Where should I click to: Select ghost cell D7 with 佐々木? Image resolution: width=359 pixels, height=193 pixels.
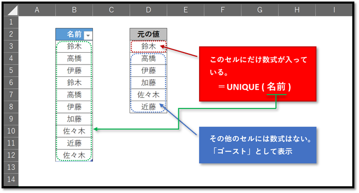pyautogui.click(x=149, y=95)
